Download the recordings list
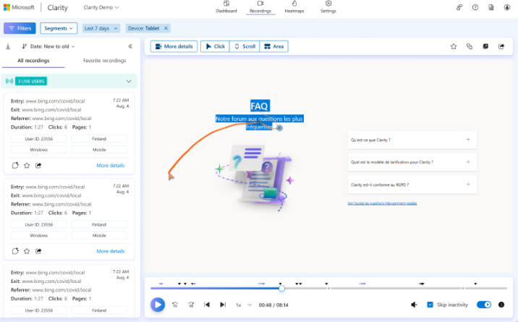The width and height of the screenshot is (518, 322). coord(8,46)
